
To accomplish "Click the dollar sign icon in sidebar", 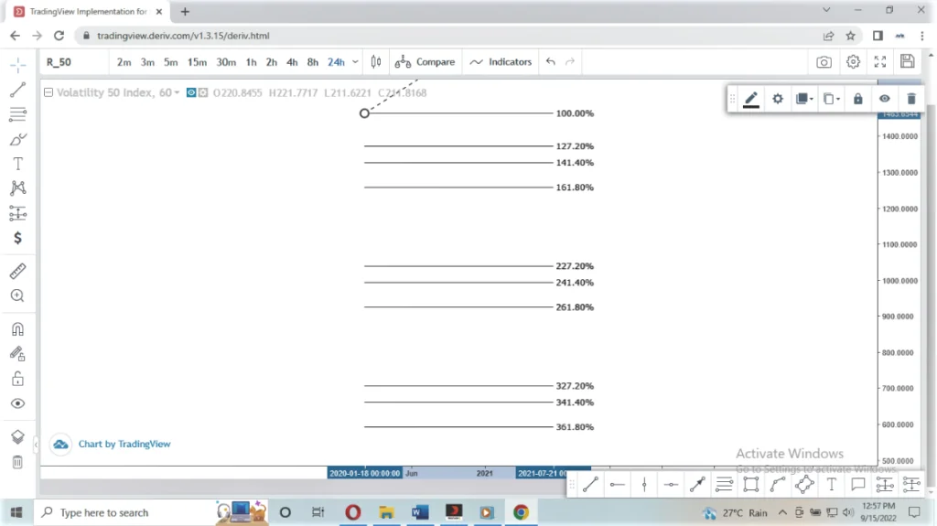I will [18, 238].
